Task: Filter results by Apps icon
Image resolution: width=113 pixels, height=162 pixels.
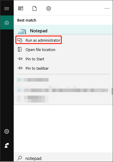Action: click(21, 8)
